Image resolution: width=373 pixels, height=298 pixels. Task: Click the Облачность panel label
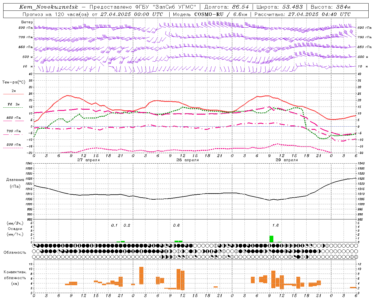(x=15, y=253)
